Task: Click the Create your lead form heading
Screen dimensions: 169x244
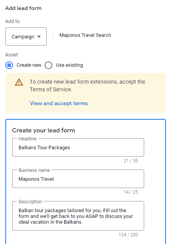Action: 44,130
